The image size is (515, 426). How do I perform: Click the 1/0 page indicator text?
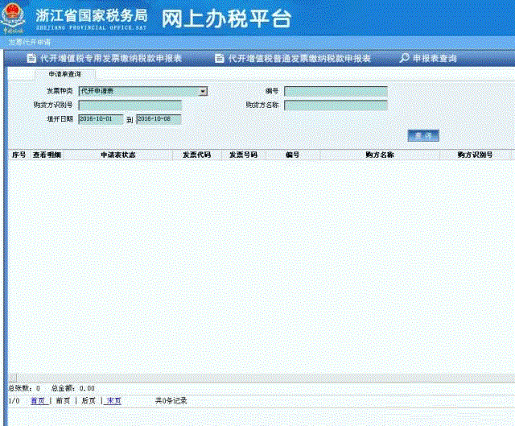pos(14,401)
